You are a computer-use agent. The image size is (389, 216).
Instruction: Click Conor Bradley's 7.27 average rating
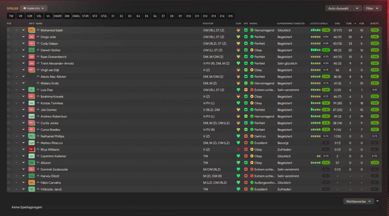tap(375, 130)
